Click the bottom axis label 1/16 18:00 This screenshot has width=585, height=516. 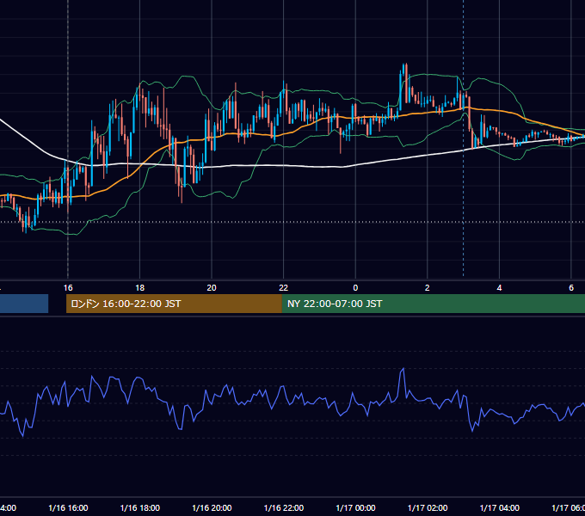(140, 508)
